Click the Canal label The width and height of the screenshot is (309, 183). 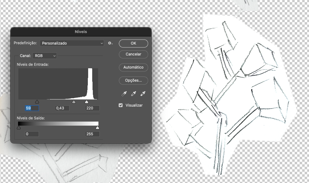(26, 56)
